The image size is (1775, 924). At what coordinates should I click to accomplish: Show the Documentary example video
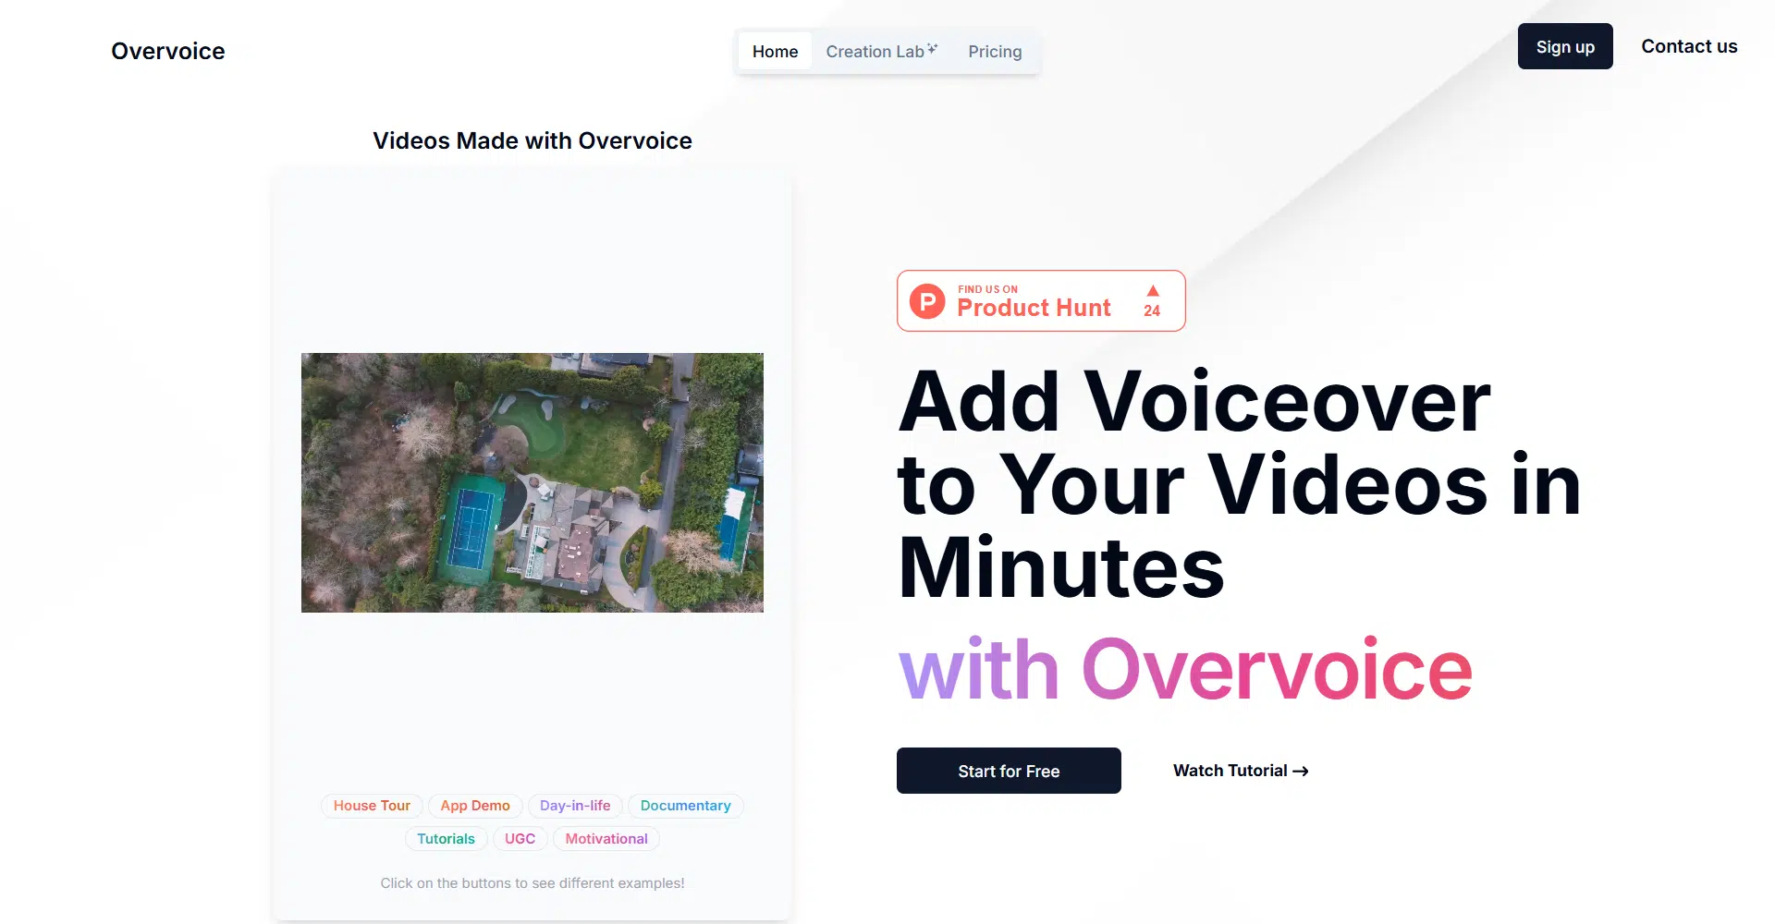pos(685,806)
